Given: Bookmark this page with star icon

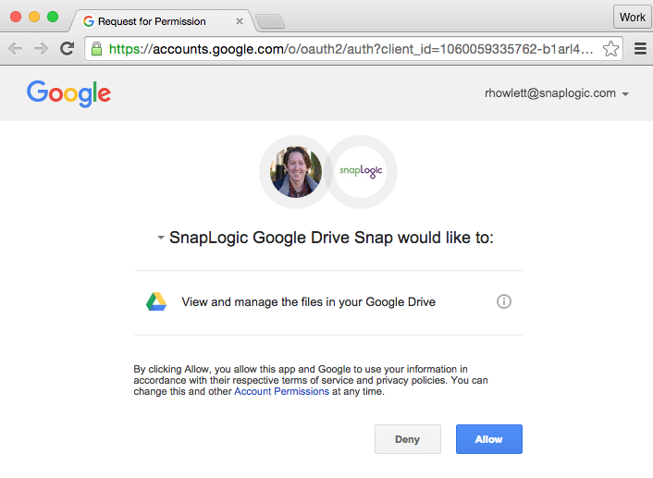Looking at the screenshot, I should (610, 49).
